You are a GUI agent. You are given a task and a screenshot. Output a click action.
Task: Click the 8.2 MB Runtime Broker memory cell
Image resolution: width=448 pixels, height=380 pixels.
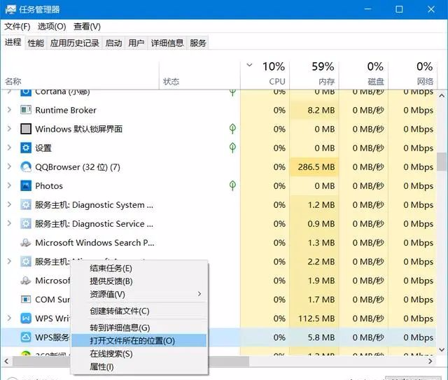314,110
